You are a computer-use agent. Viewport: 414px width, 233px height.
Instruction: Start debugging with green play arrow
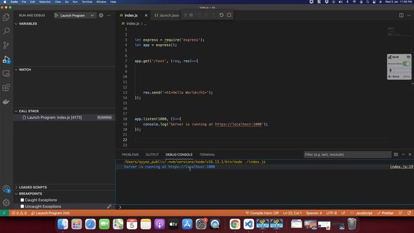[x=56, y=16]
